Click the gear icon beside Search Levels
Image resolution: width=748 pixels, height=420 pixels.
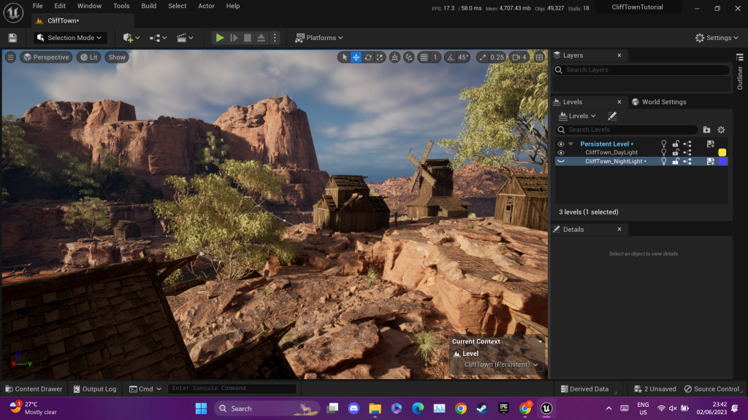(x=721, y=130)
